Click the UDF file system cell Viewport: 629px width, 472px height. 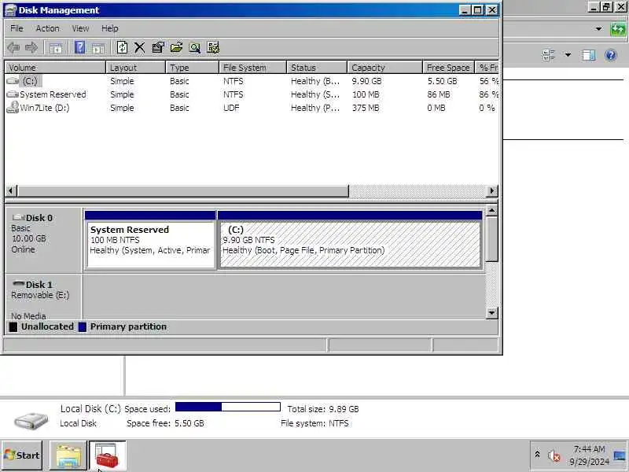pyautogui.click(x=231, y=108)
